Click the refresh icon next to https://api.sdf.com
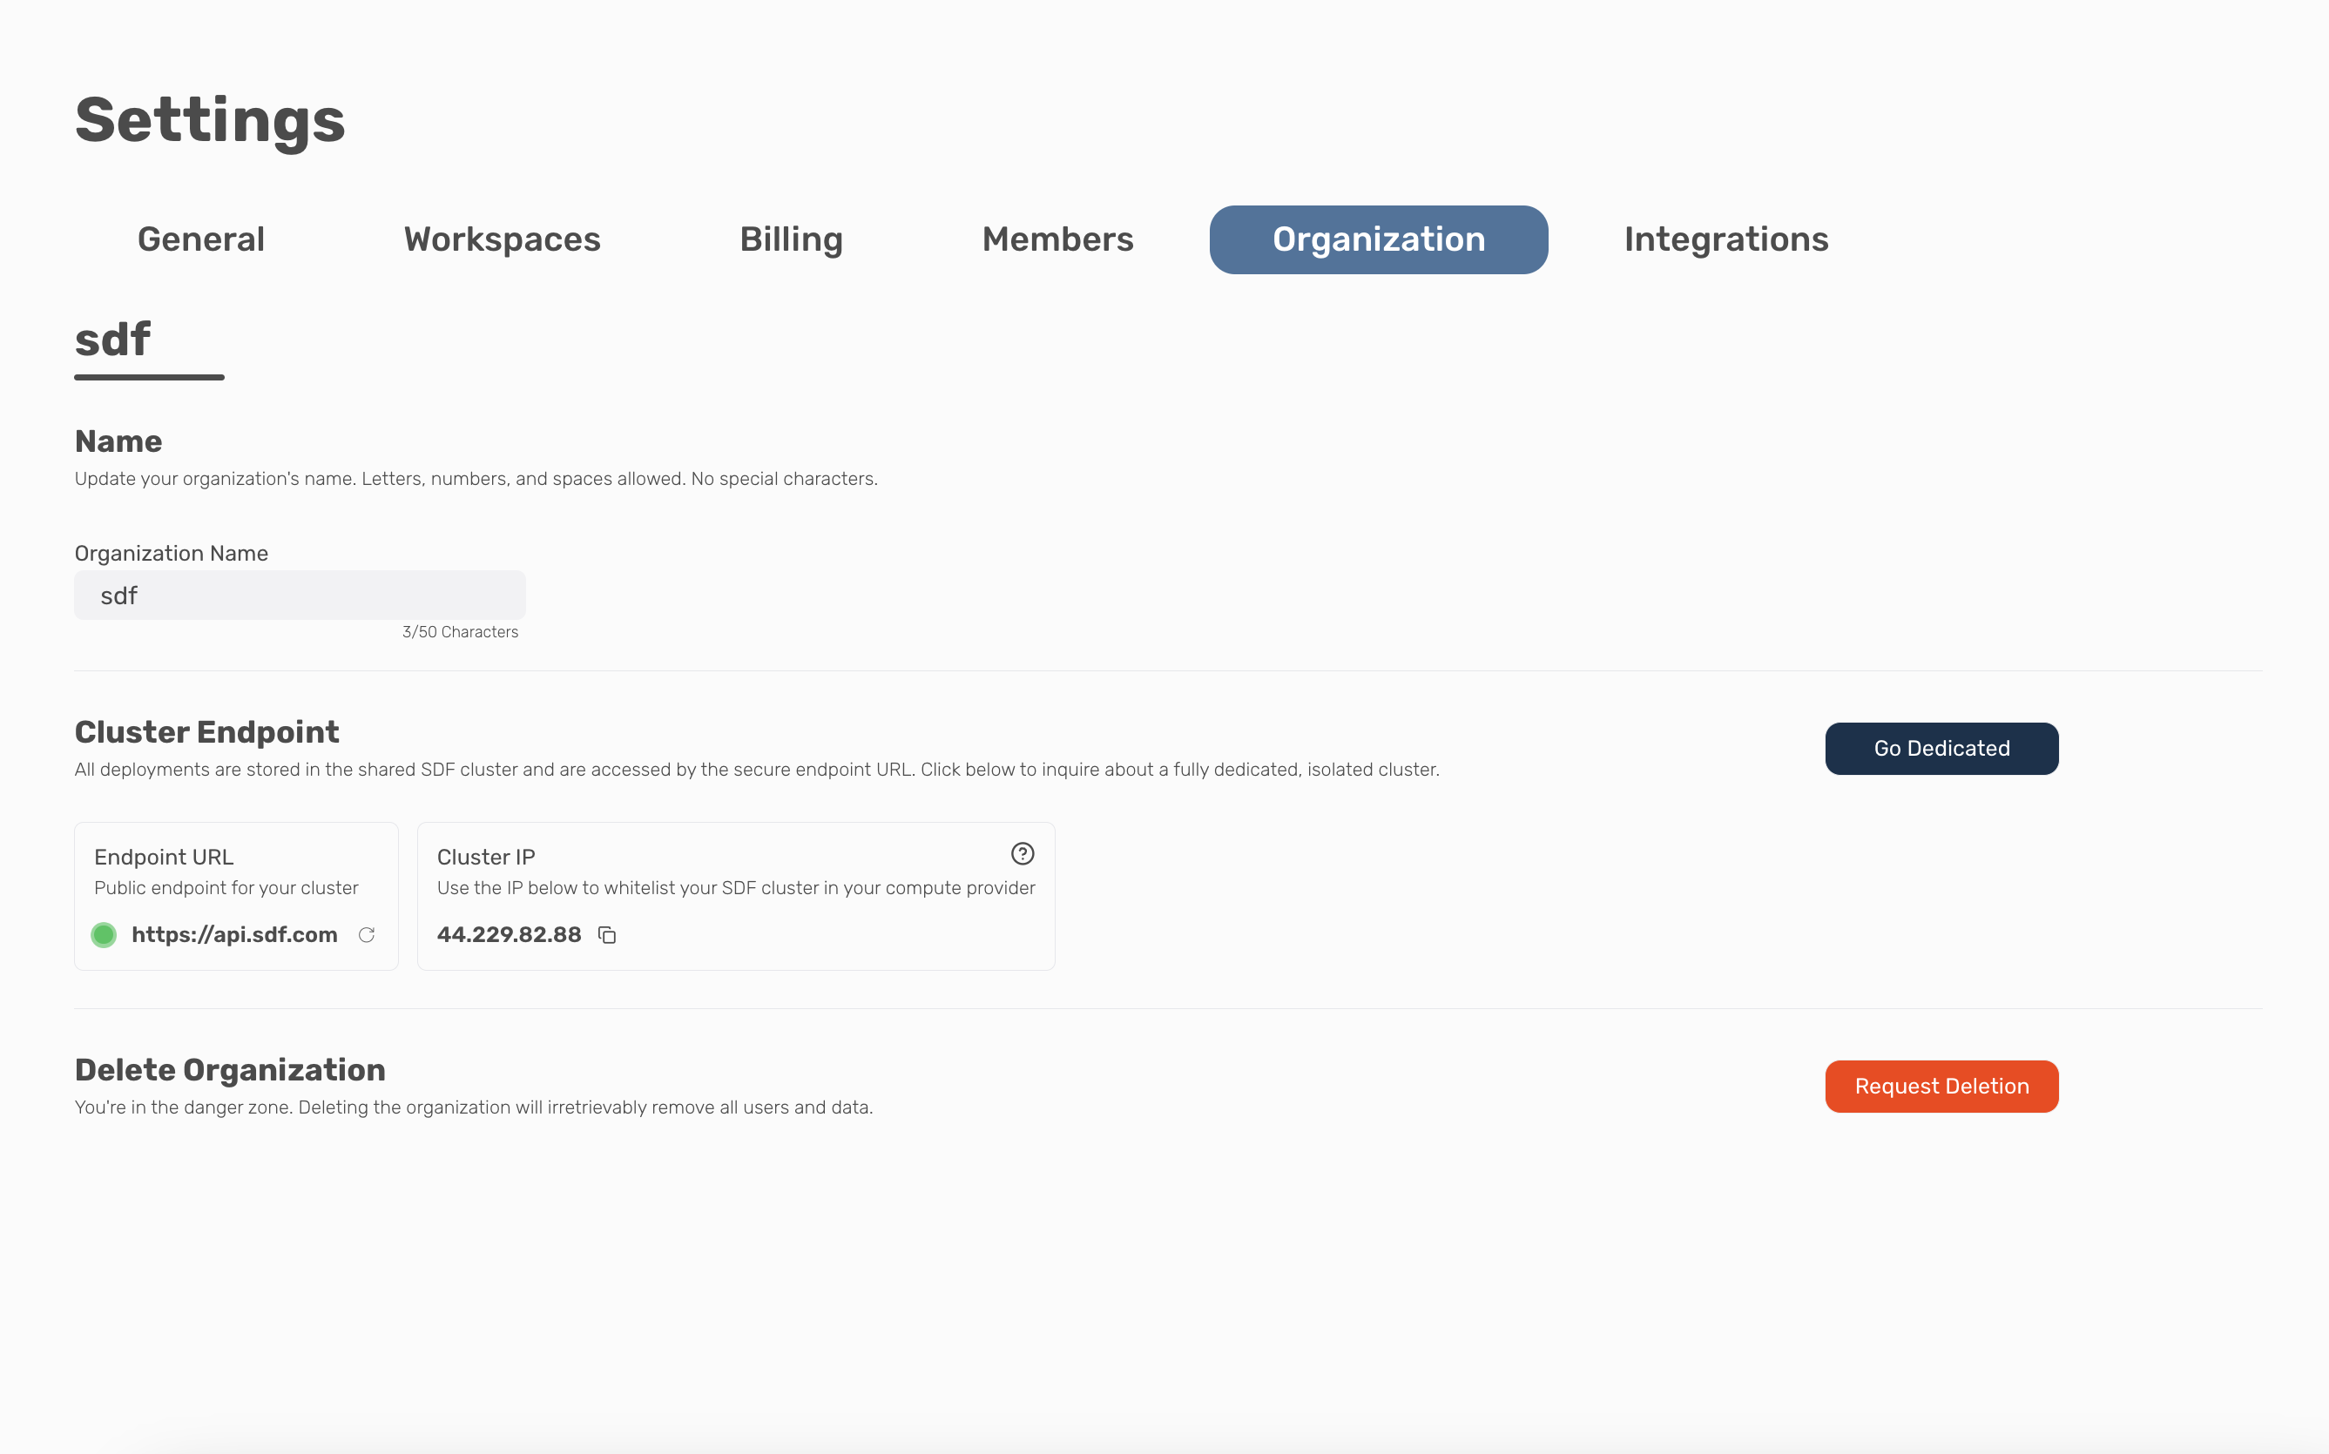The image size is (2329, 1454). click(x=367, y=935)
